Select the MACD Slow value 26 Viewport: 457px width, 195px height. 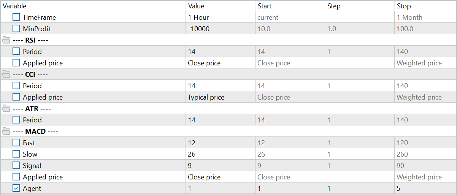point(221,154)
